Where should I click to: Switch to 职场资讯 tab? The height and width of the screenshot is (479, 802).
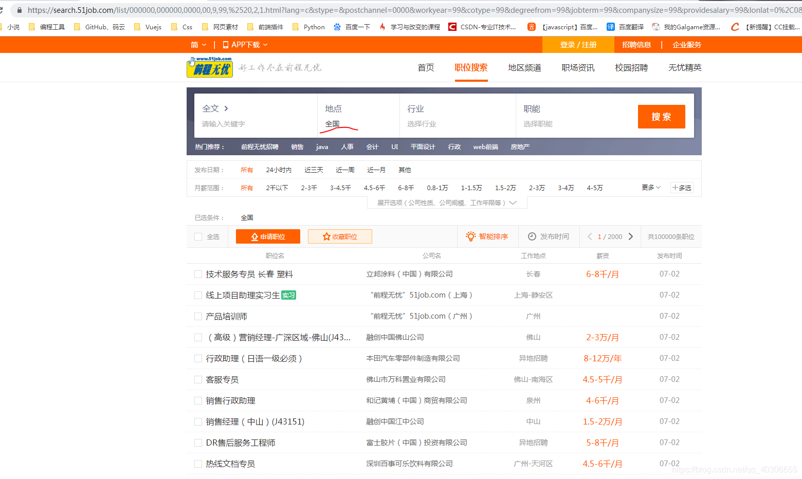[578, 67]
